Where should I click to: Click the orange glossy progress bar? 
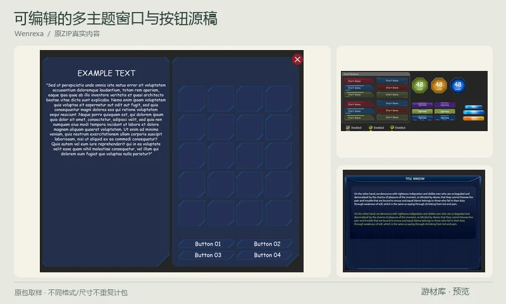473,118
